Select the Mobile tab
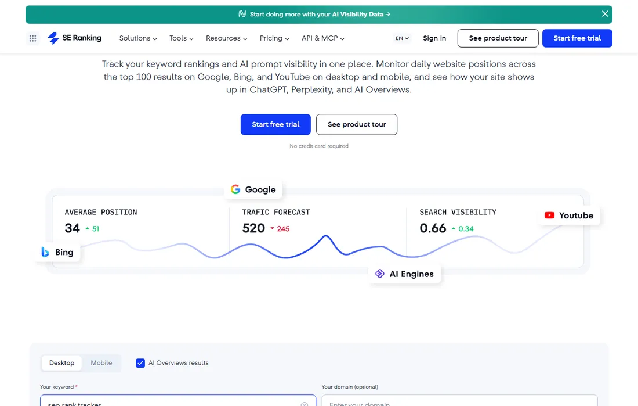The height and width of the screenshot is (406, 638). (x=101, y=363)
